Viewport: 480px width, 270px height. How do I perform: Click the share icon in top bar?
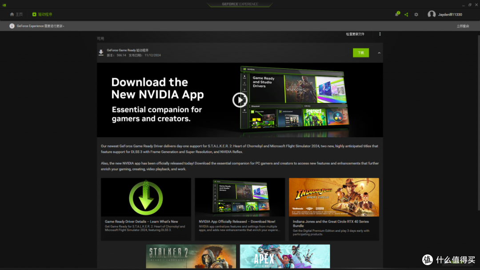coord(406,14)
